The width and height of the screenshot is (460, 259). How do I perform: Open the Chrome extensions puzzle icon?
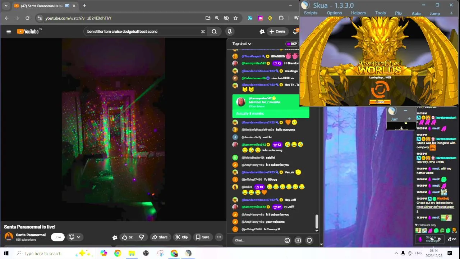point(281,18)
